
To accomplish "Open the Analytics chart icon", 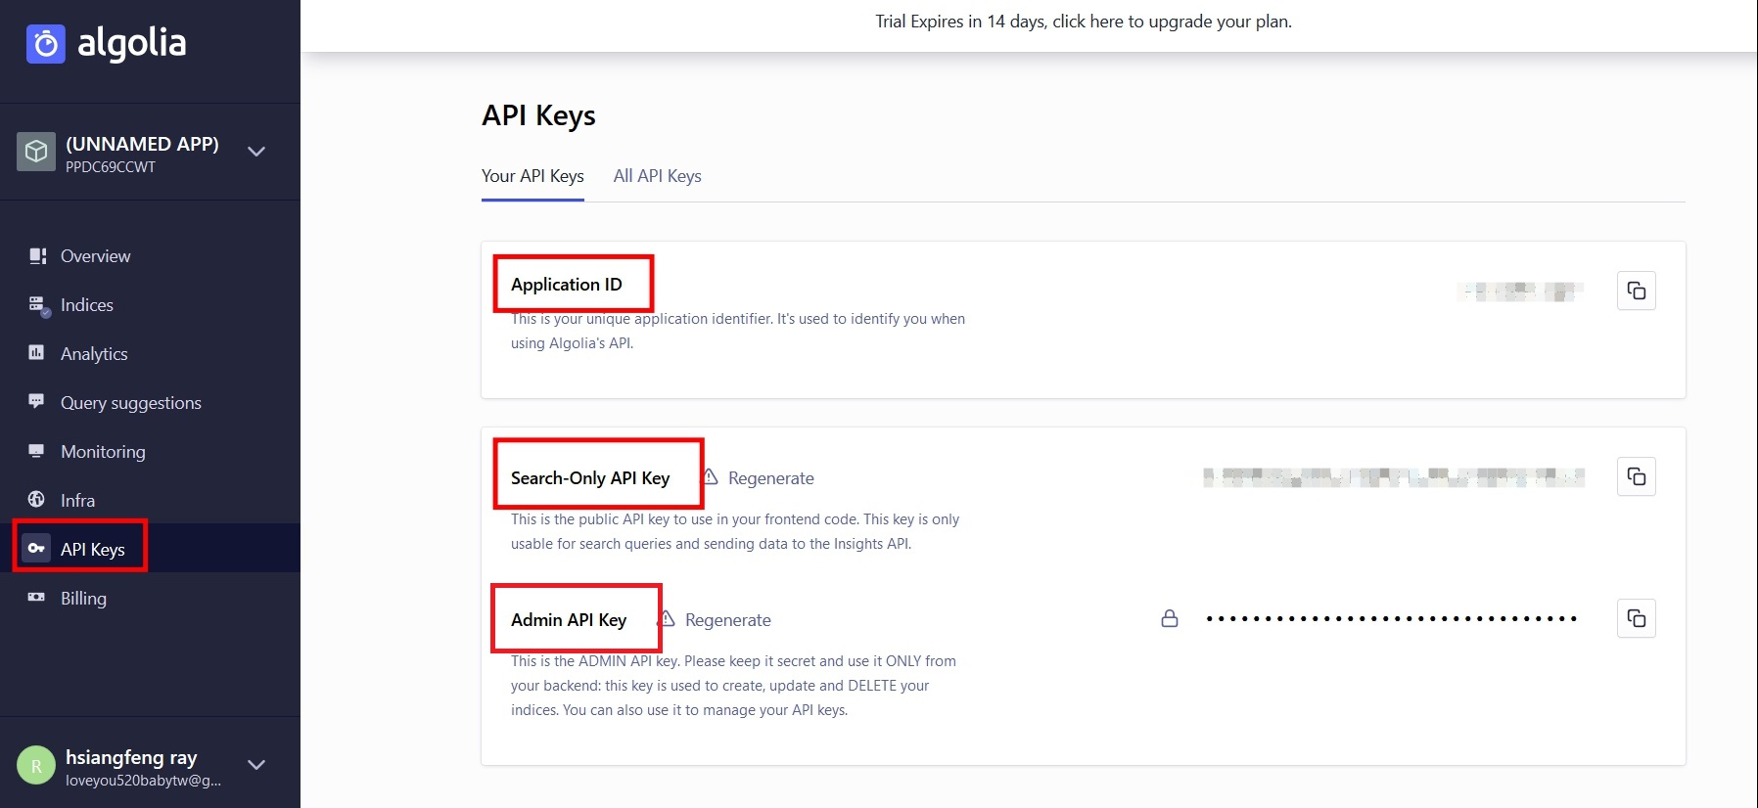I will coord(37,352).
